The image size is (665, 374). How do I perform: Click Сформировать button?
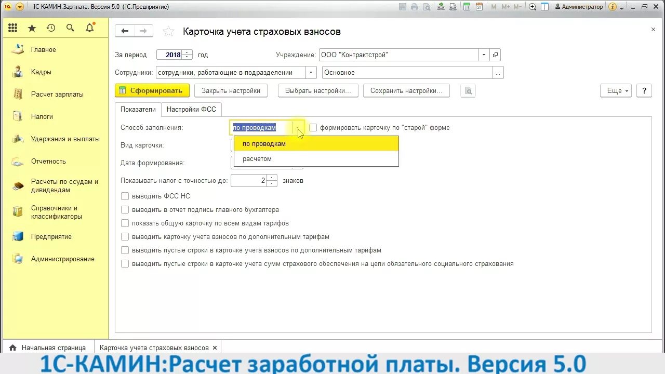[x=152, y=91]
